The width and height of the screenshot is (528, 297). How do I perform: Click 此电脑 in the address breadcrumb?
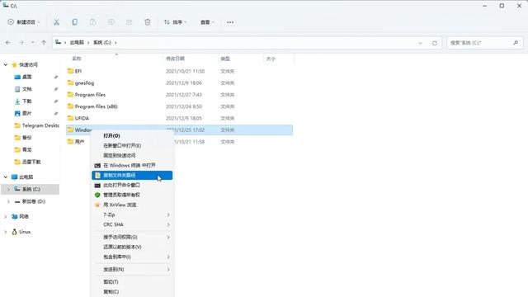click(77, 42)
